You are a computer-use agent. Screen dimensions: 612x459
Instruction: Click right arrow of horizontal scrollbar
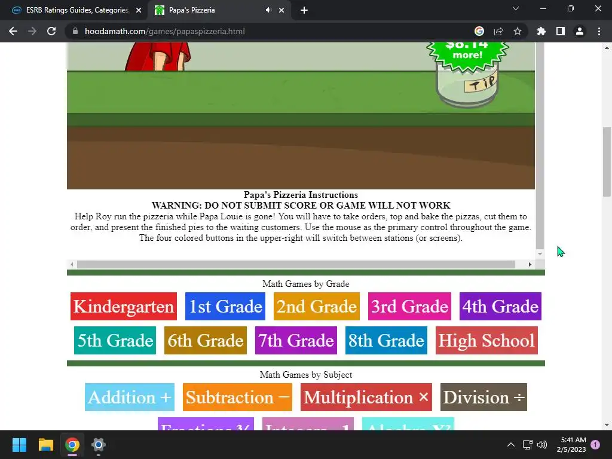(530, 265)
